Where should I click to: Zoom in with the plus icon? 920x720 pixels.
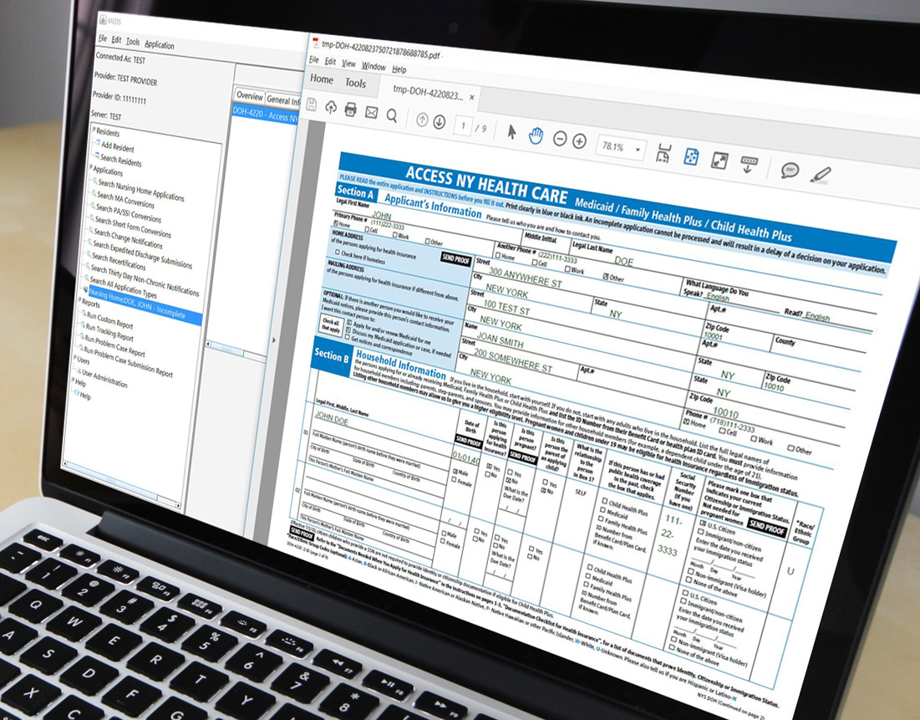(579, 141)
